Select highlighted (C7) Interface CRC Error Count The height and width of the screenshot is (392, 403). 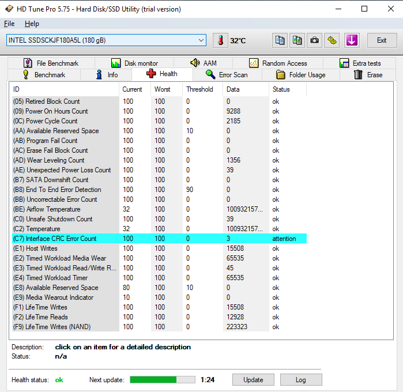pyautogui.click(x=159, y=238)
